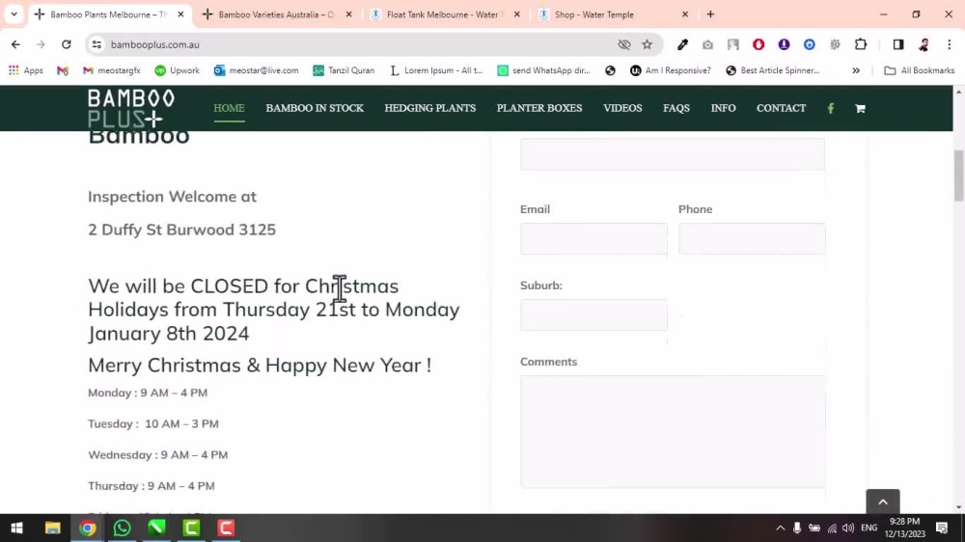Open File Explorer from the taskbar

point(52,528)
